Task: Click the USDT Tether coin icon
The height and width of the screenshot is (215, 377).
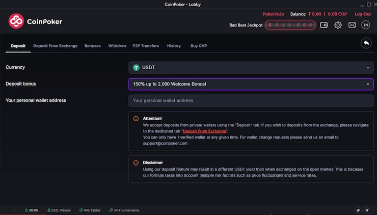Action: (136, 68)
